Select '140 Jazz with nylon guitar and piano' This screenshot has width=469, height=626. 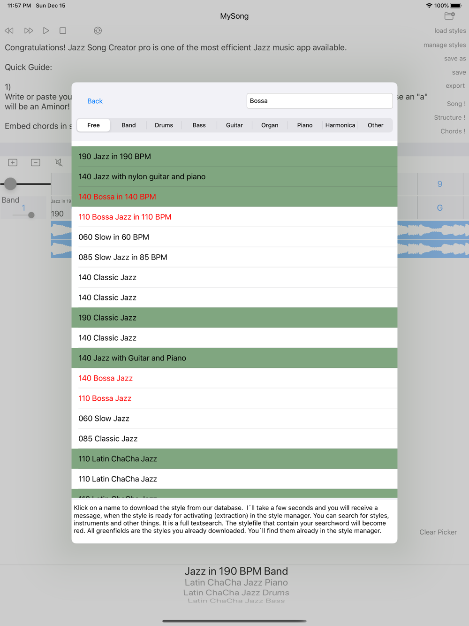pyautogui.click(x=234, y=176)
